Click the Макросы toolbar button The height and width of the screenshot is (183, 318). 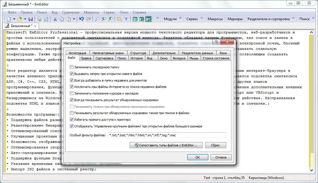(x=215, y=19)
